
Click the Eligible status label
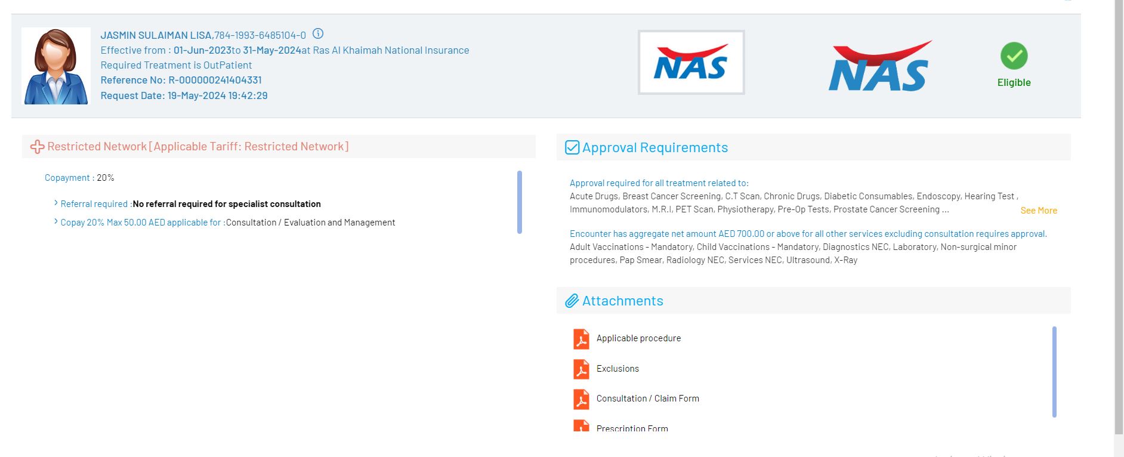coord(1014,82)
